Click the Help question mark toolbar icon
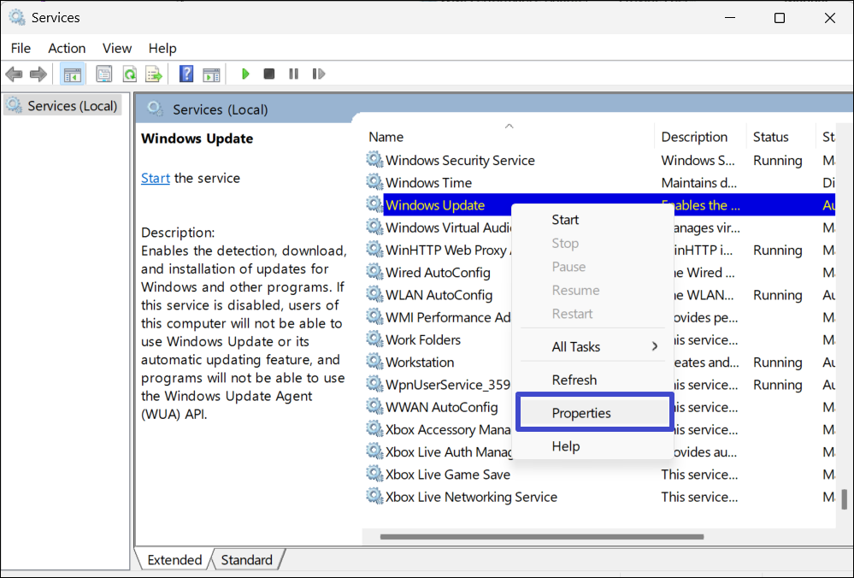The width and height of the screenshot is (854, 578). 186,74
